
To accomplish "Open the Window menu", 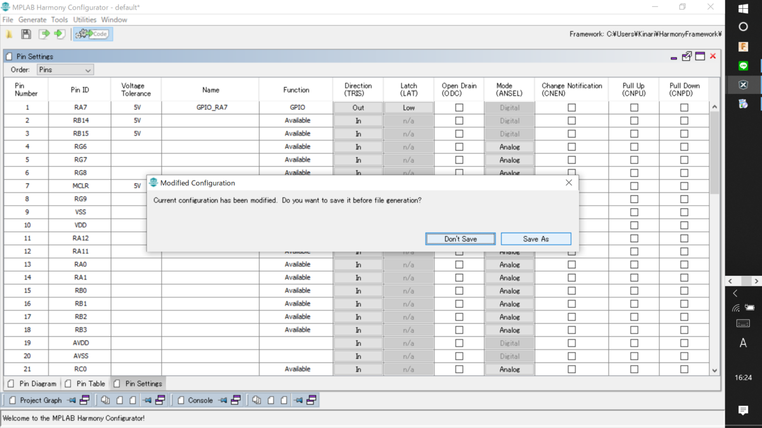I will point(114,20).
